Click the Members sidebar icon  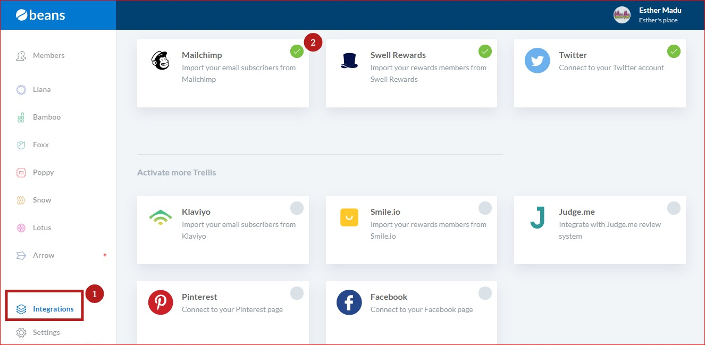(x=21, y=56)
